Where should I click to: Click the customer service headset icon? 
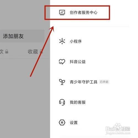pos(62,102)
